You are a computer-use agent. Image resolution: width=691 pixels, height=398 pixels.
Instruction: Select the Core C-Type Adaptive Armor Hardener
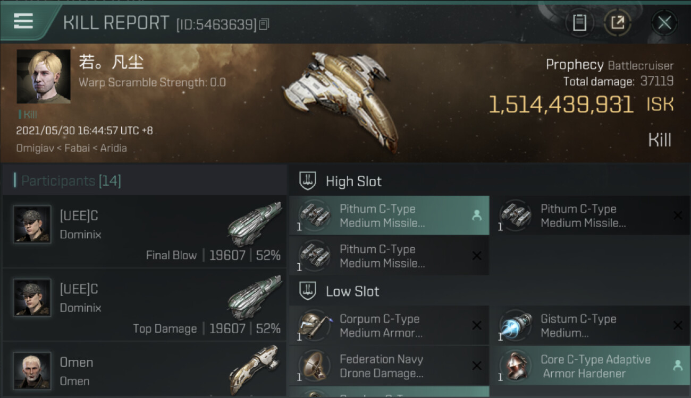pos(590,366)
